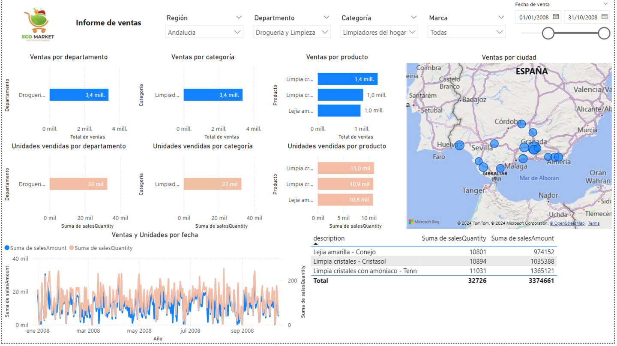Select row Limpia cristales con amoniaco - Tenn

pos(434,271)
